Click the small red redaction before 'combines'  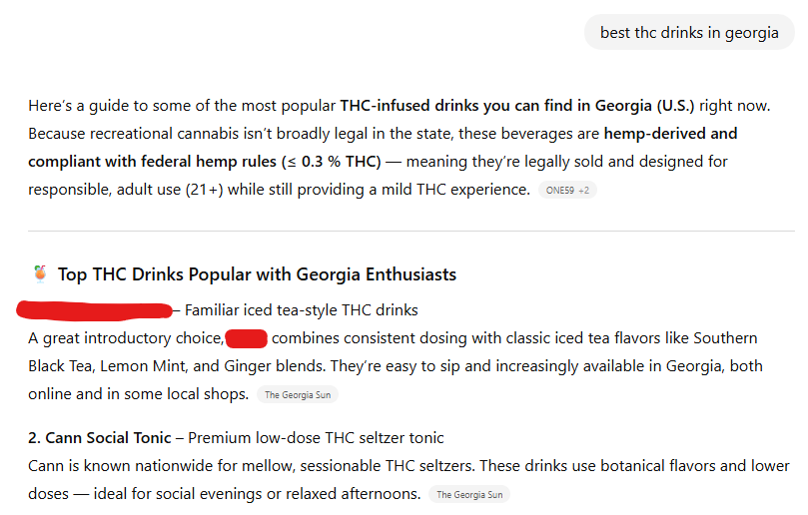pyautogui.click(x=246, y=338)
